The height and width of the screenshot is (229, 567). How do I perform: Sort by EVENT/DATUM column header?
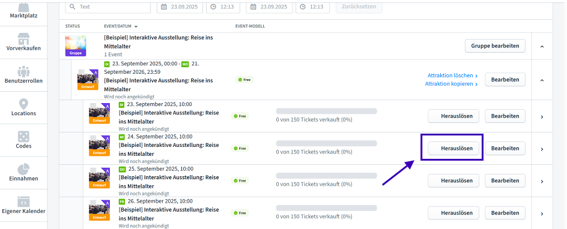coord(120,26)
